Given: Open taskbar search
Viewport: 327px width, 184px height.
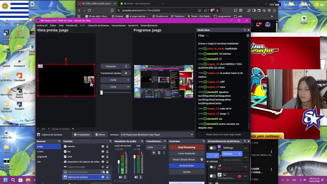Looking at the screenshot, I should pyautogui.click(x=13, y=180).
